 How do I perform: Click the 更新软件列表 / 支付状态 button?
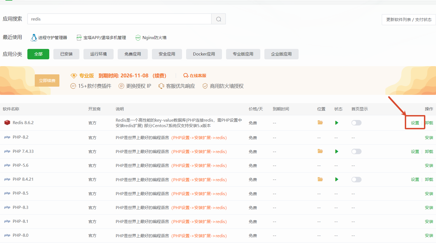coord(409,20)
